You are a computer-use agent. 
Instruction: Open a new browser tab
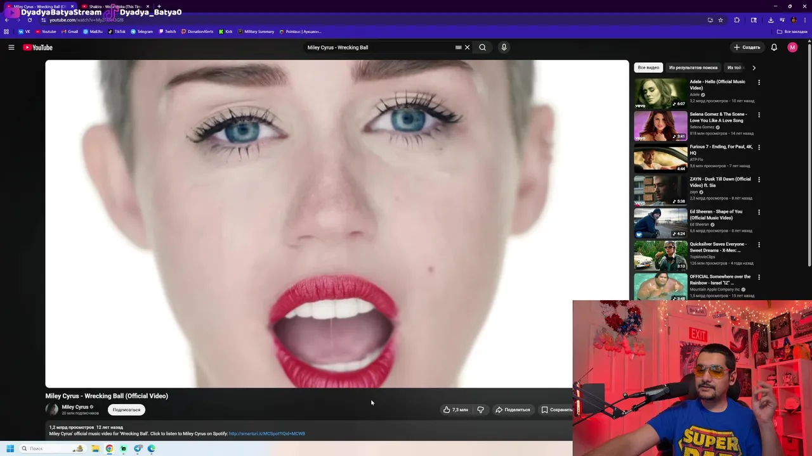point(159,6)
